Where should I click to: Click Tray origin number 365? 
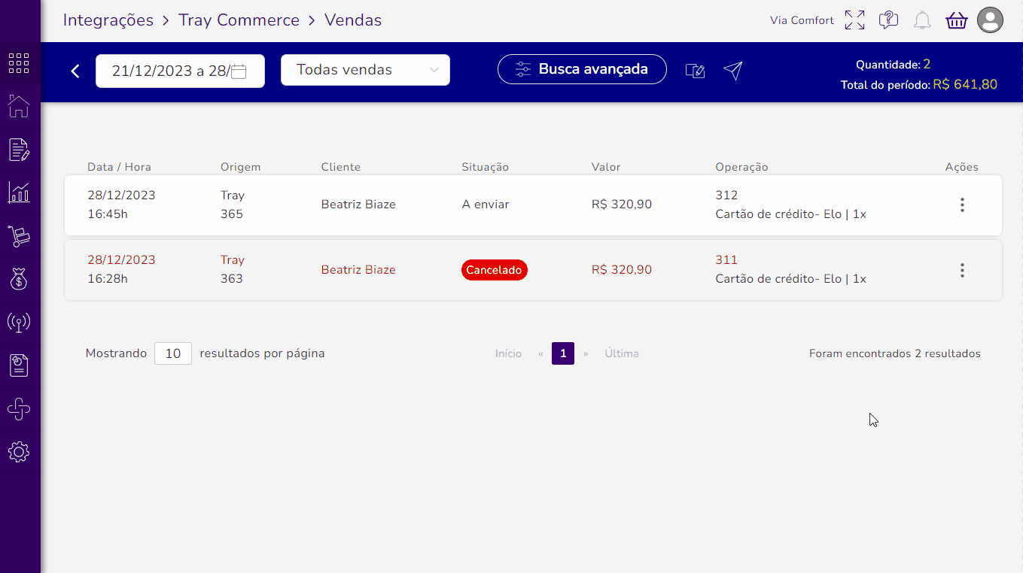(x=232, y=214)
